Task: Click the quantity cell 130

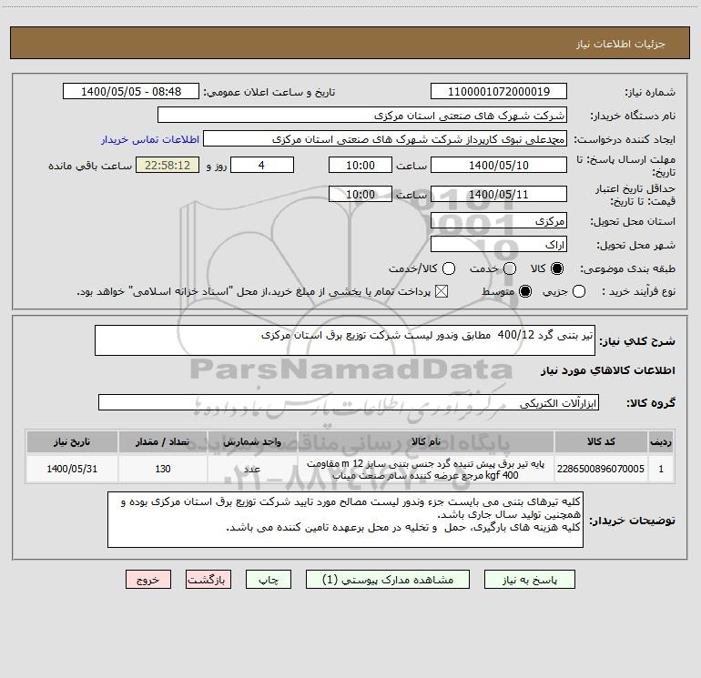Action: click(163, 469)
